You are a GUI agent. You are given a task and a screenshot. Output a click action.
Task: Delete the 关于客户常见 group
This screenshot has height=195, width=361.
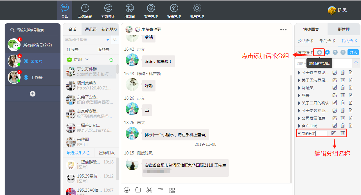pos(343,73)
